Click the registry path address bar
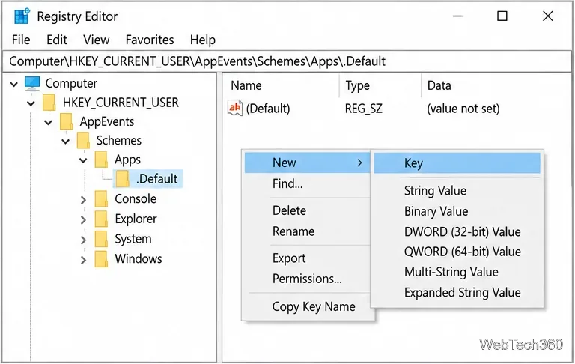The image size is (575, 364). point(287,61)
